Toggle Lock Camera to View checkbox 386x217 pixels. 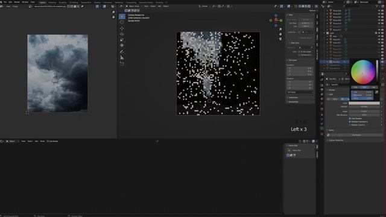pos(299,55)
